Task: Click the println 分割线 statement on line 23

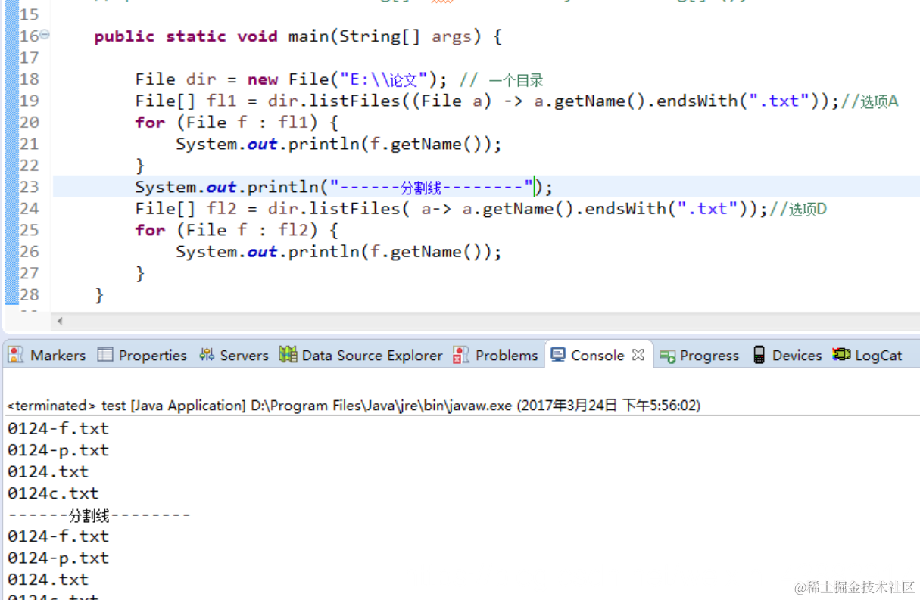Action: pos(344,187)
